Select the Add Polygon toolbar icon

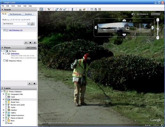click(57, 9)
